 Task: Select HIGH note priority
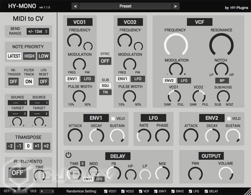(29, 56)
